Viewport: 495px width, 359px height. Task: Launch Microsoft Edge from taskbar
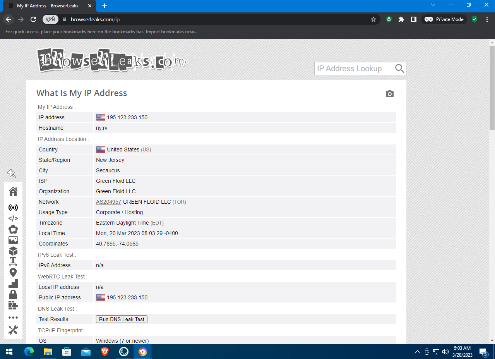29,352
